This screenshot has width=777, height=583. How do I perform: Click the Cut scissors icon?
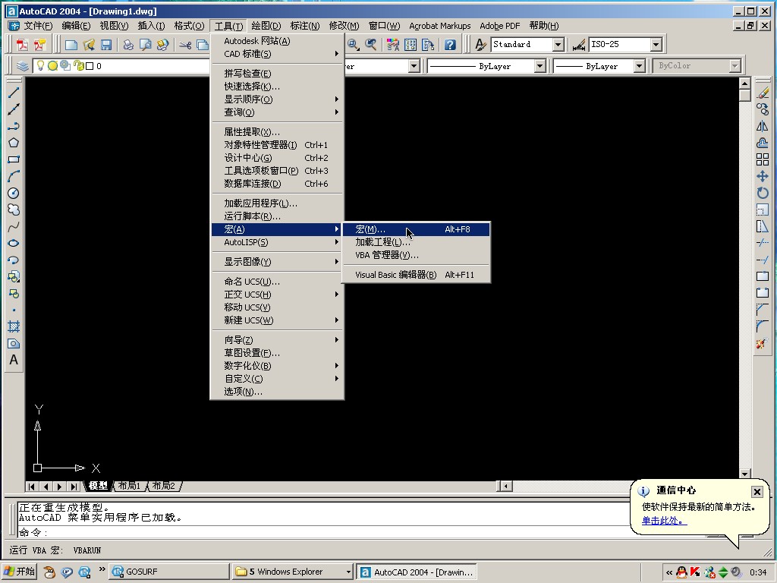click(x=185, y=45)
